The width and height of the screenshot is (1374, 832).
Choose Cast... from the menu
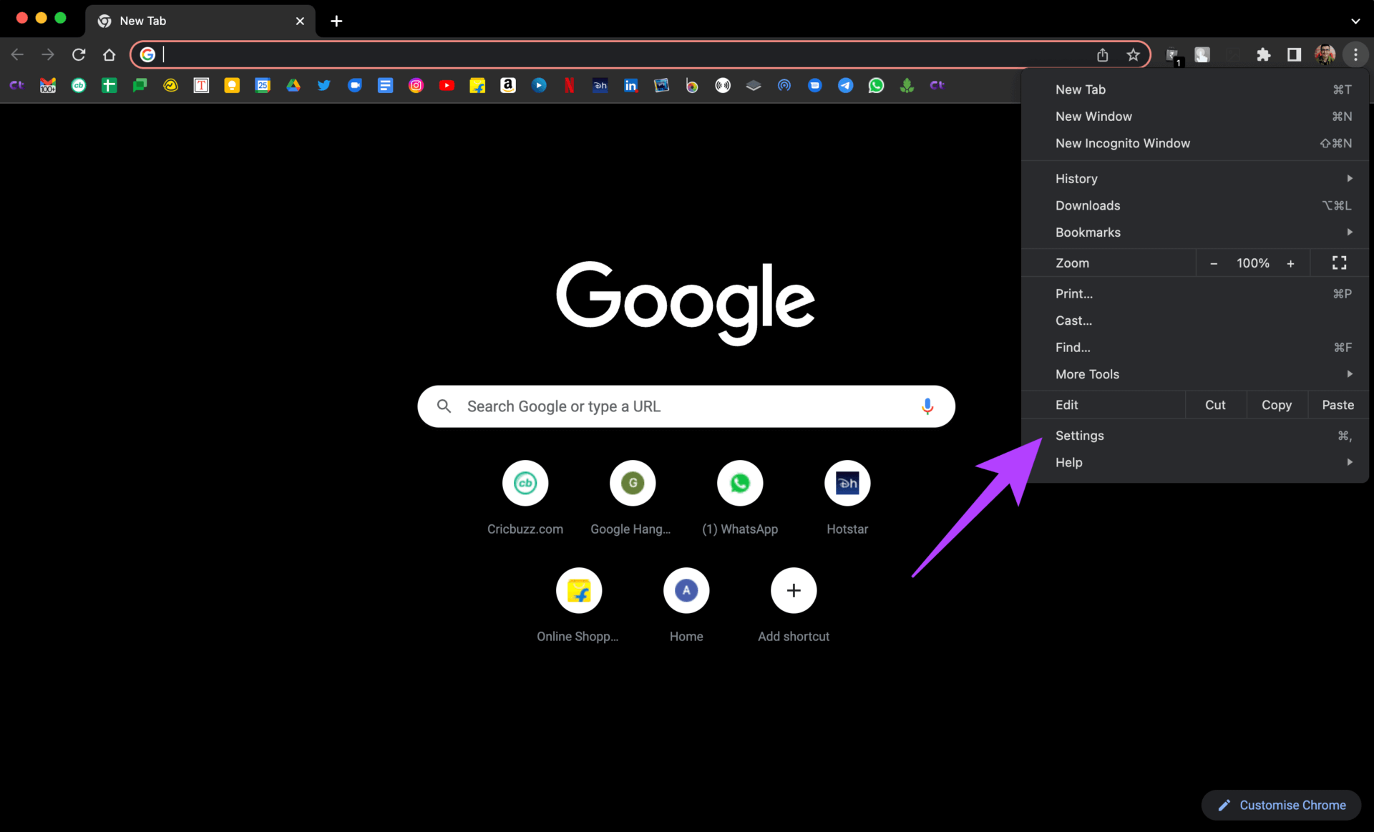(x=1195, y=320)
